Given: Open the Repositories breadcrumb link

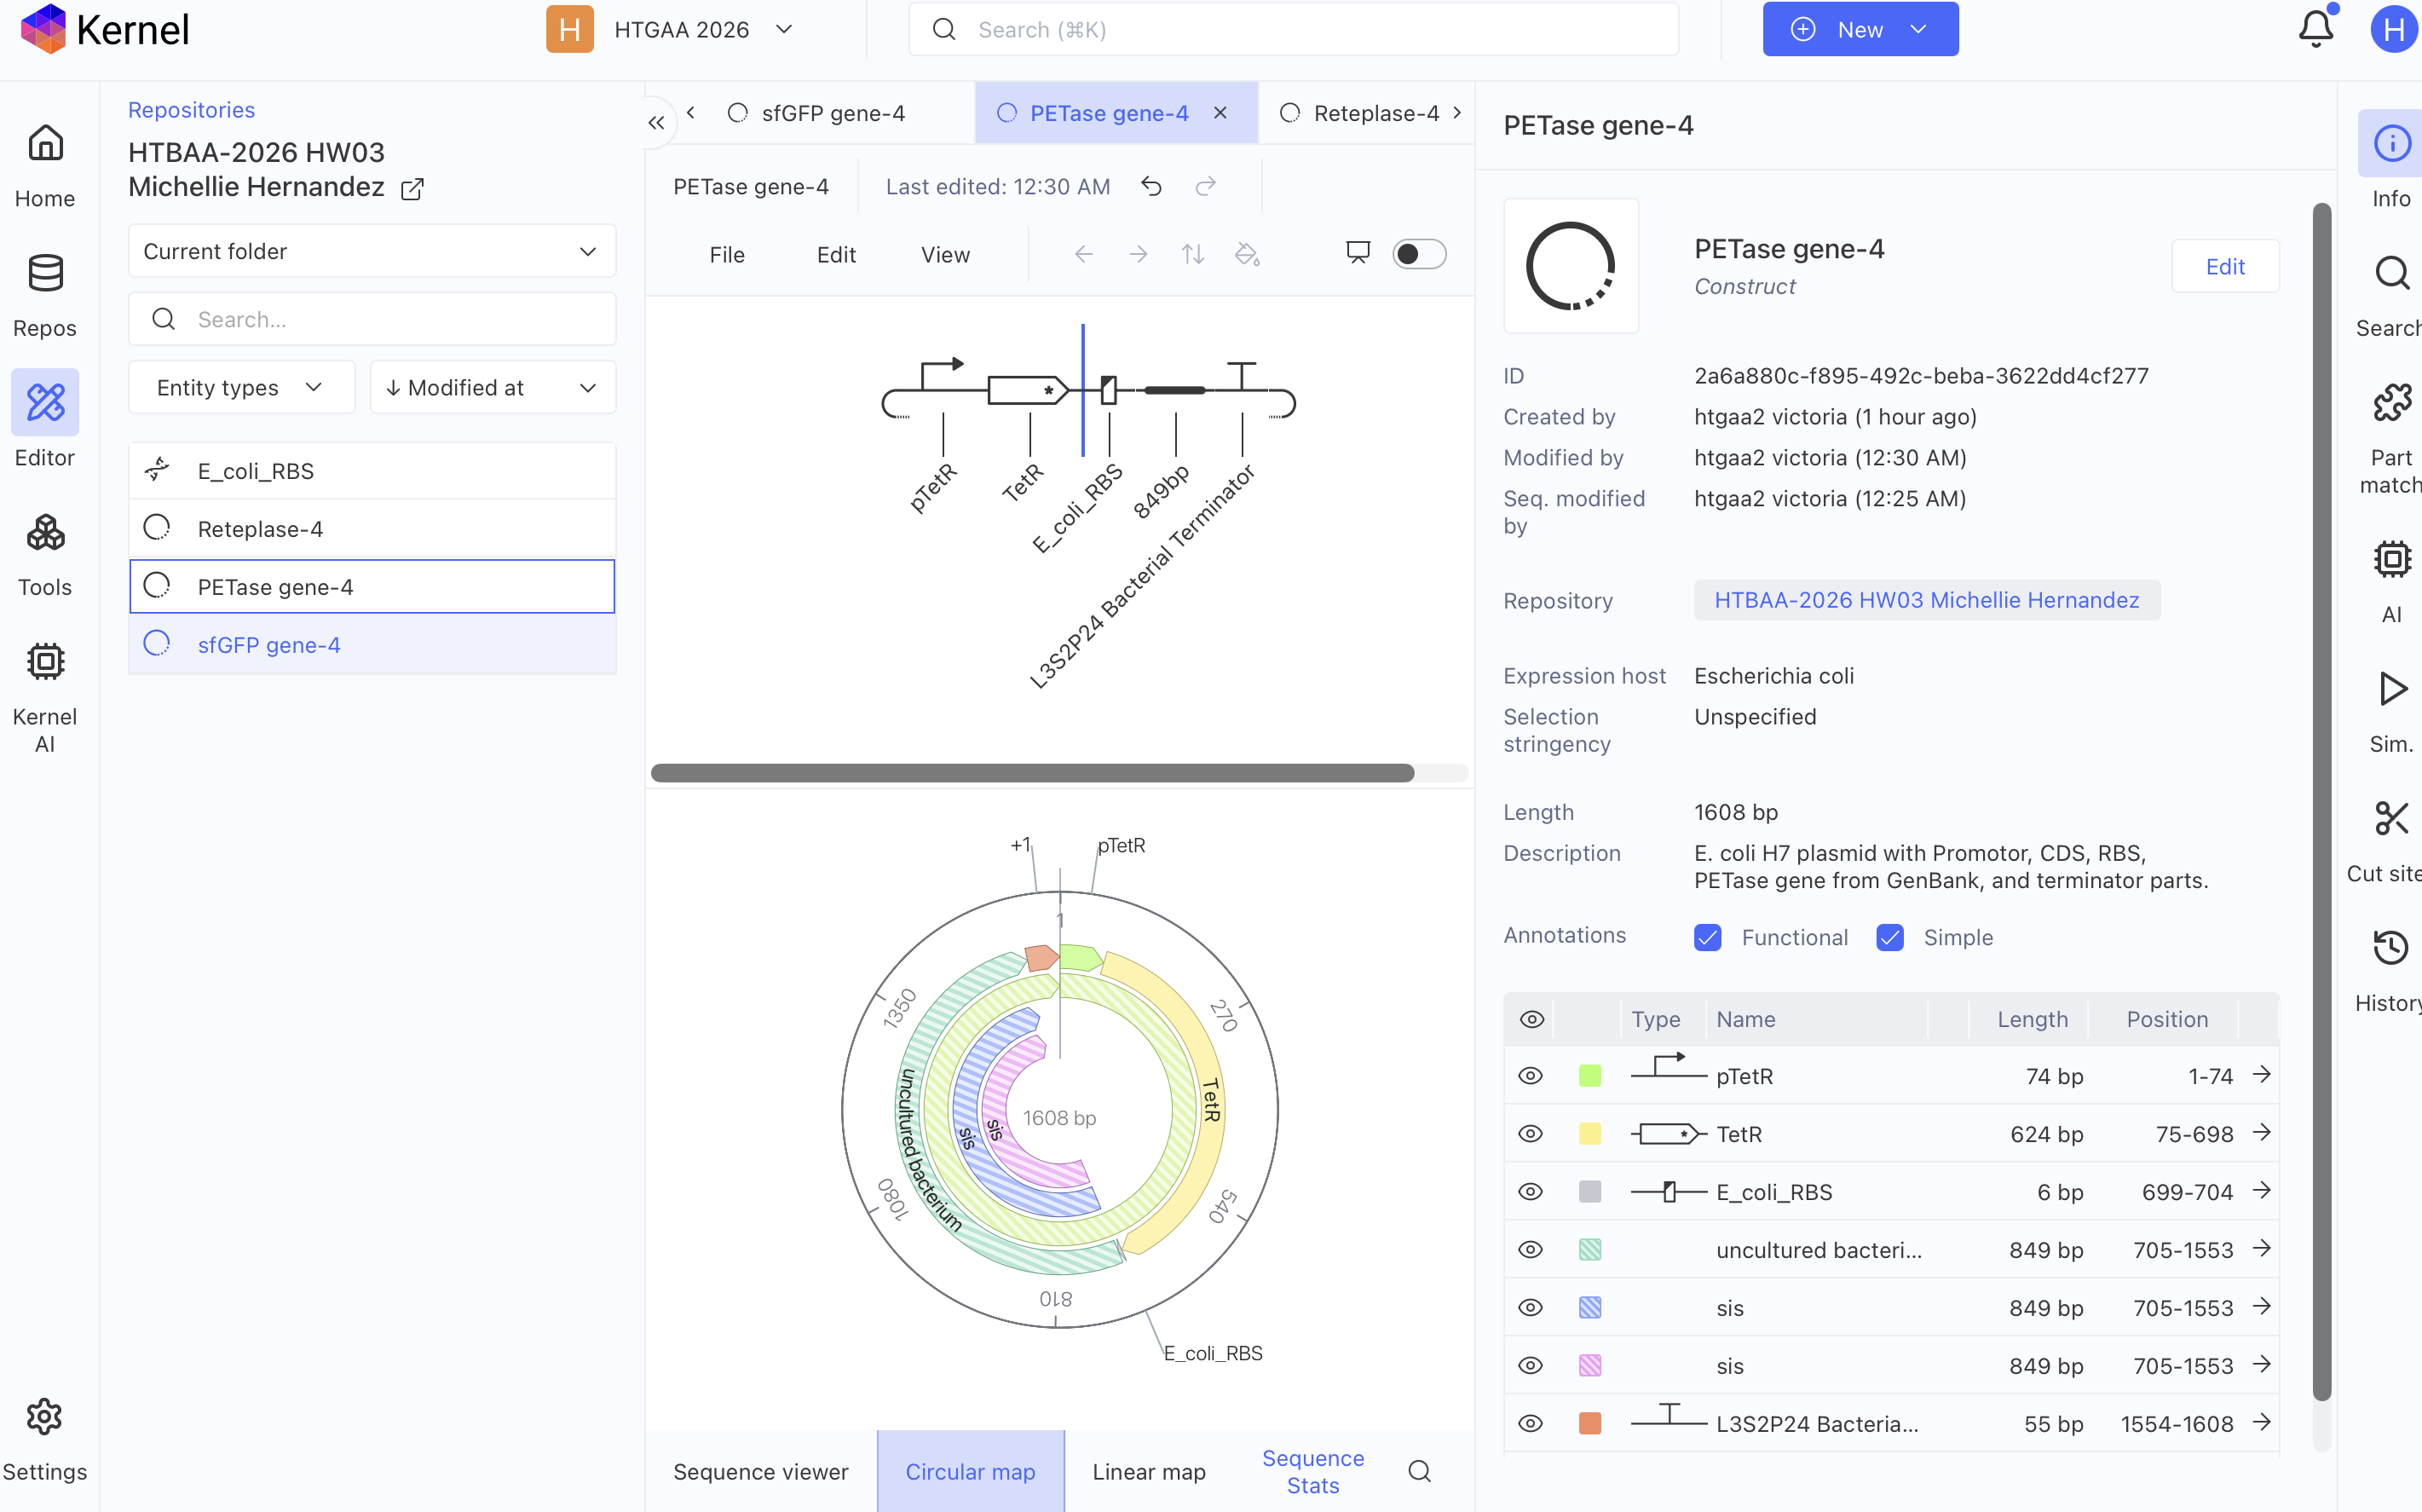Looking at the screenshot, I should [x=191, y=110].
